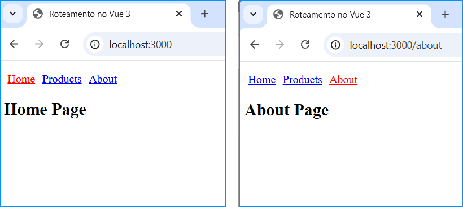Image resolution: width=463 pixels, height=207 pixels.
Task: Open tab search dropdown in left window
Action: 12,14
